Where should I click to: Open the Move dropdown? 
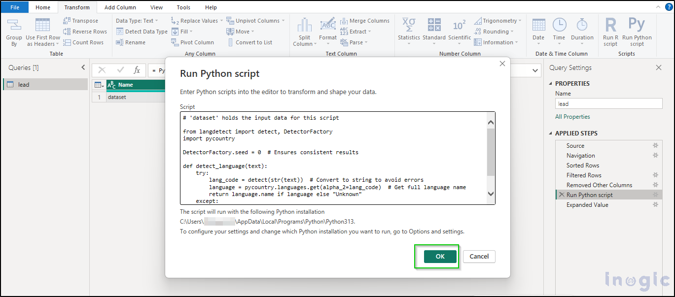click(x=241, y=32)
